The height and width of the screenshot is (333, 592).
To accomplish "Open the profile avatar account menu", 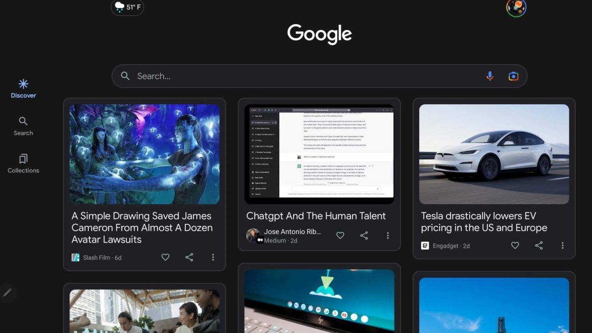I will click(516, 7).
